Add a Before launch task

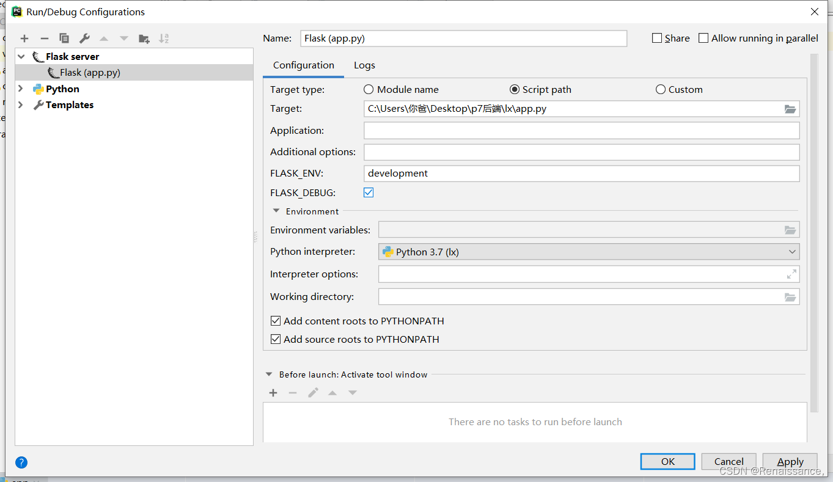coord(273,393)
